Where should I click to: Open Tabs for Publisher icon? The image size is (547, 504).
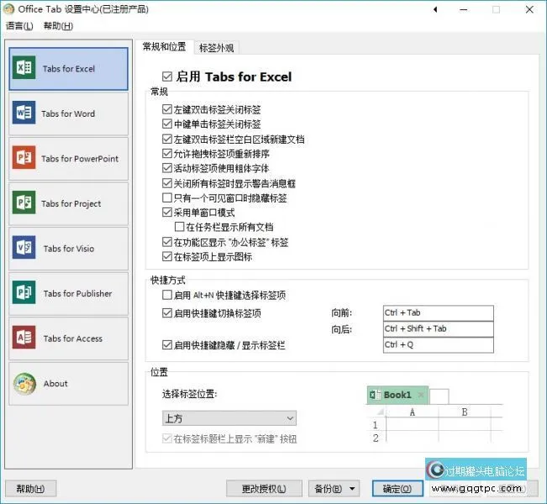point(24,293)
